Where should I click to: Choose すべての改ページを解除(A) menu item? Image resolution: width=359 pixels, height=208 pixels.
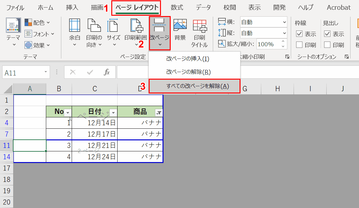(194, 86)
